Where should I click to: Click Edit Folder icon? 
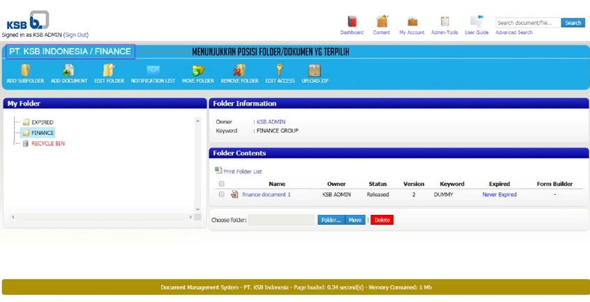tap(109, 70)
